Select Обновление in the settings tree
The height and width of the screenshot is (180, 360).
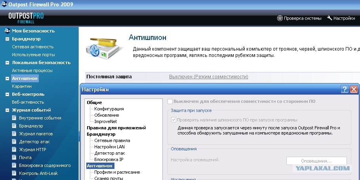point(107,115)
